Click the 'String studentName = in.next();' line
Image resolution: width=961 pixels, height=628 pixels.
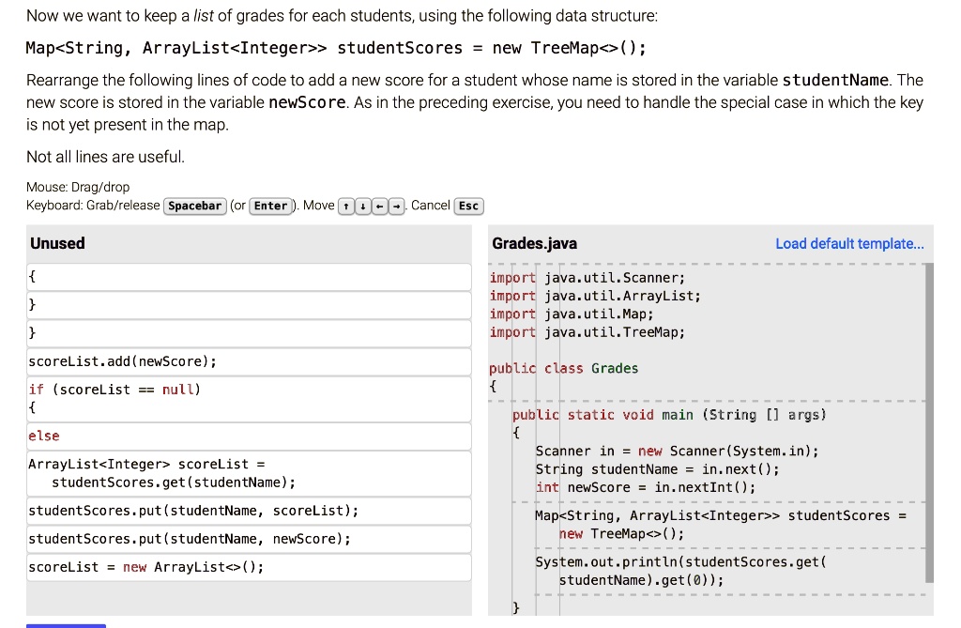point(658,469)
